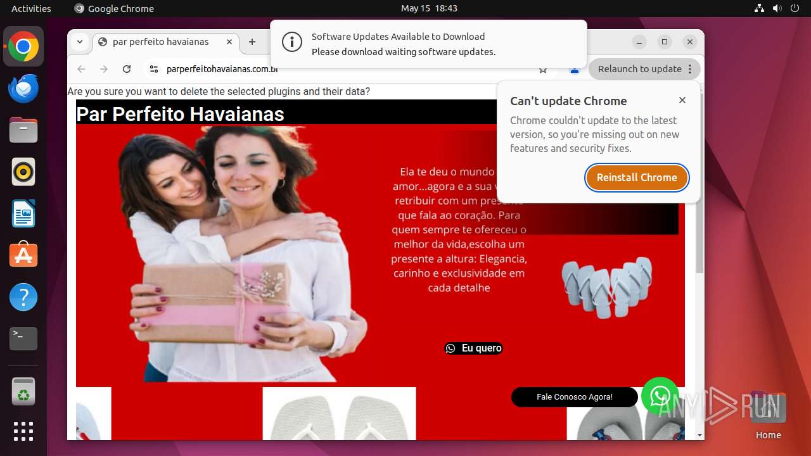Click the page vertical scrollbar

point(699,184)
